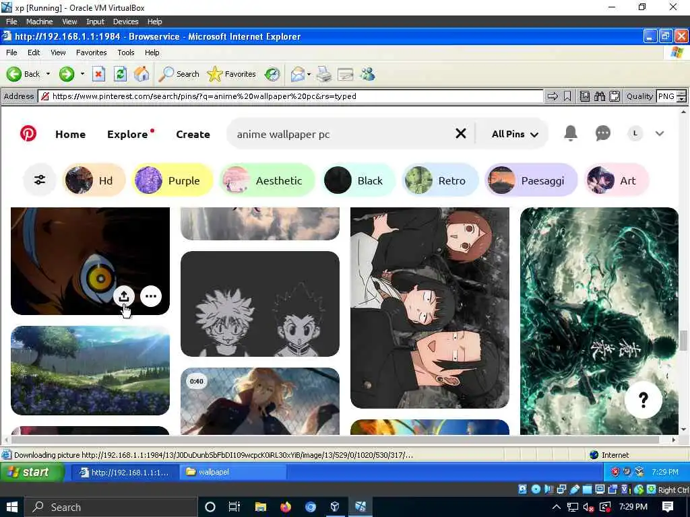Open the meadow landscape pin
This screenshot has height=517, width=690.
pos(90,370)
